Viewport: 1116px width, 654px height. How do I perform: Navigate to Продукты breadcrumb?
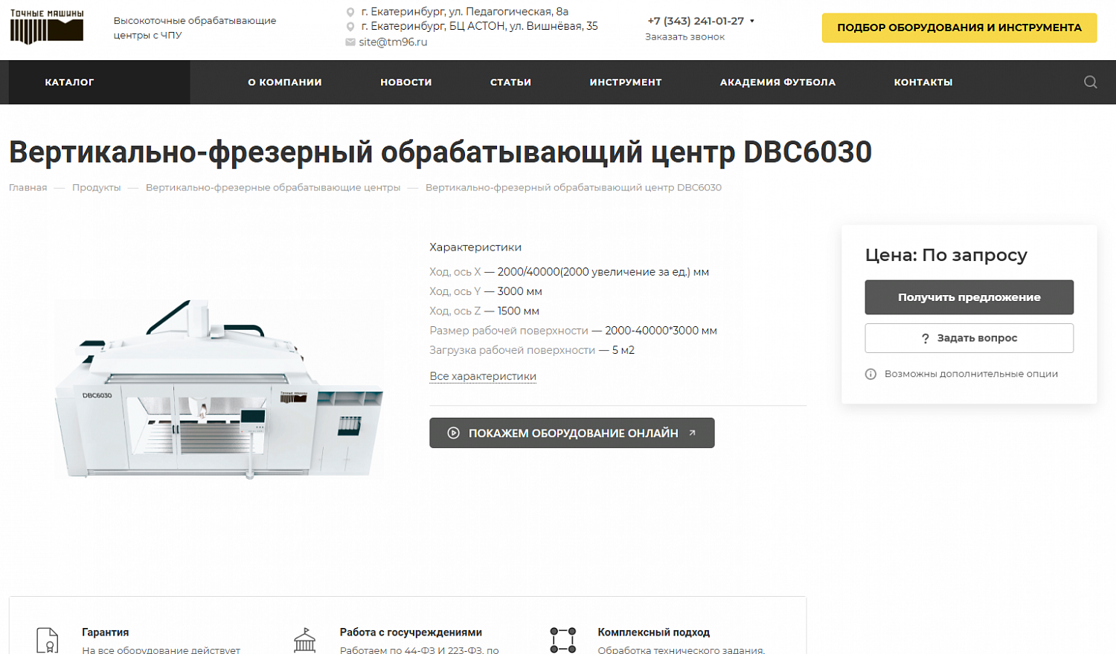[96, 187]
